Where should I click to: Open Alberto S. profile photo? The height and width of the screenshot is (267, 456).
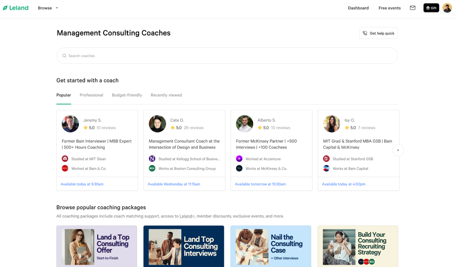coord(245,124)
